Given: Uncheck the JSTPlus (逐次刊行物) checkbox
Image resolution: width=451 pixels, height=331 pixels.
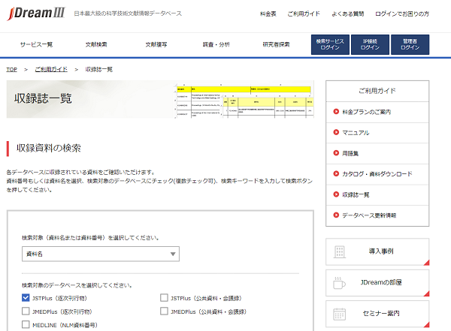Looking at the screenshot, I should (x=26, y=298).
